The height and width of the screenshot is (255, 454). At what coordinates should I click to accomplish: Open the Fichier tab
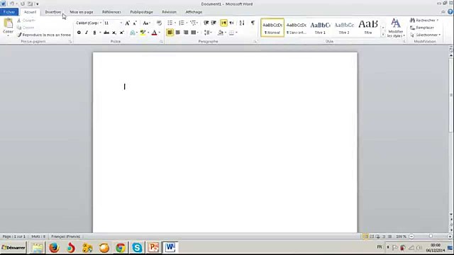point(9,12)
